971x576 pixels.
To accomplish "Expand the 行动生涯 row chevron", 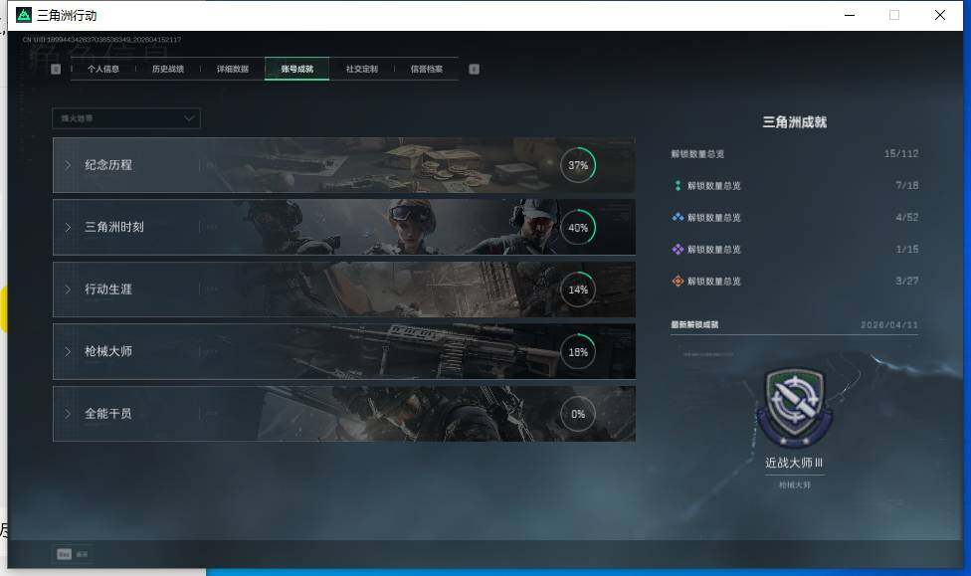I will pyautogui.click(x=68, y=289).
